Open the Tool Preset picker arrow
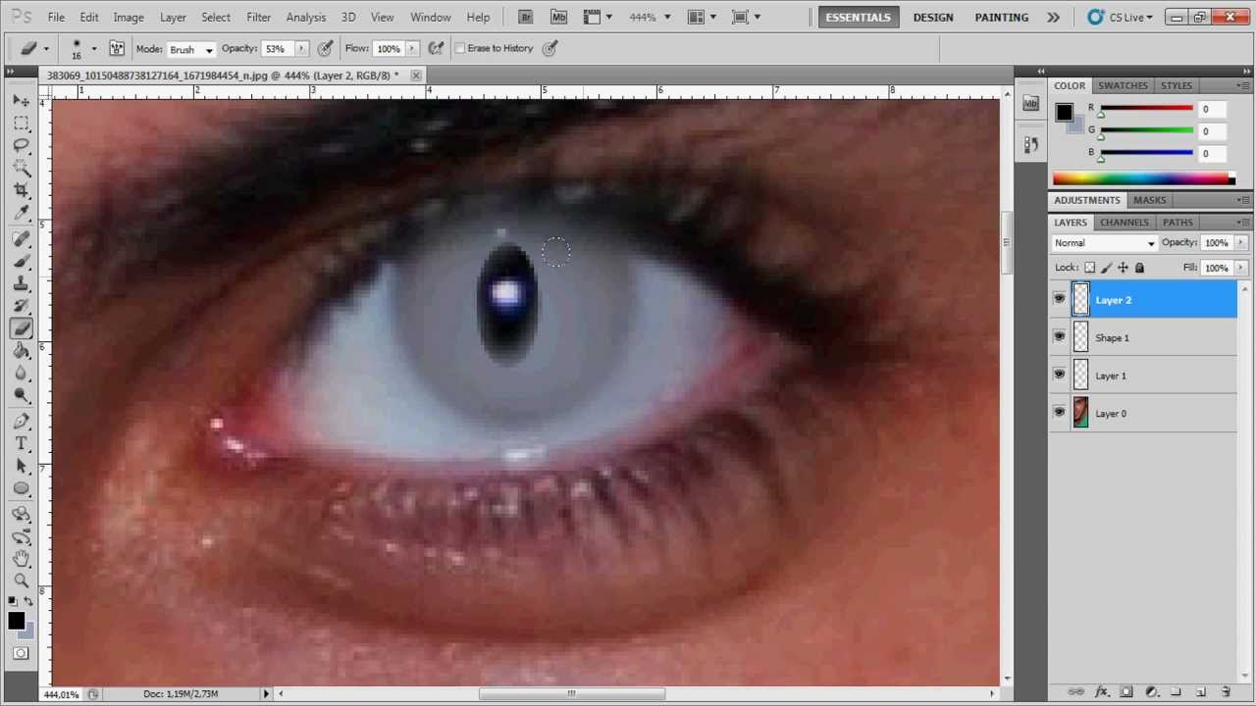 click(x=46, y=49)
